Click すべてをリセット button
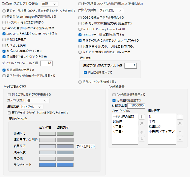Viewport: 190px width, 177px height. click(85, 146)
